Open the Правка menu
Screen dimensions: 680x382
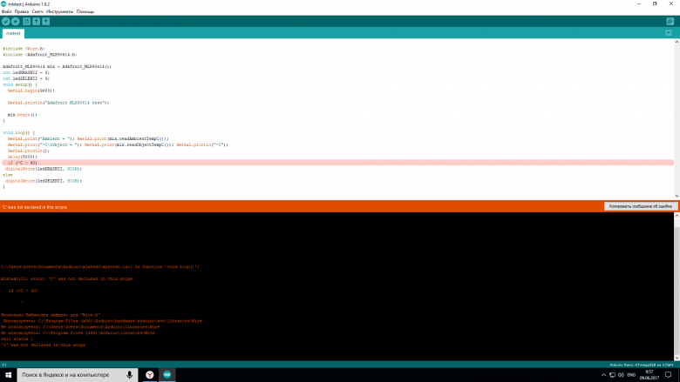point(22,11)
